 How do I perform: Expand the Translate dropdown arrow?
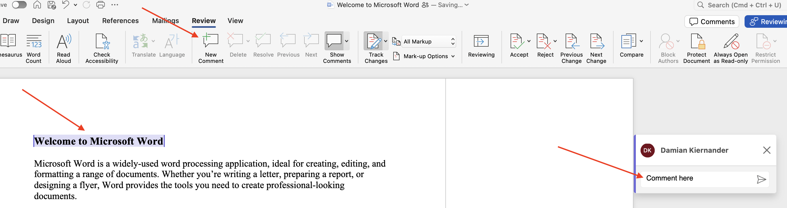click(x=153, y=41)
